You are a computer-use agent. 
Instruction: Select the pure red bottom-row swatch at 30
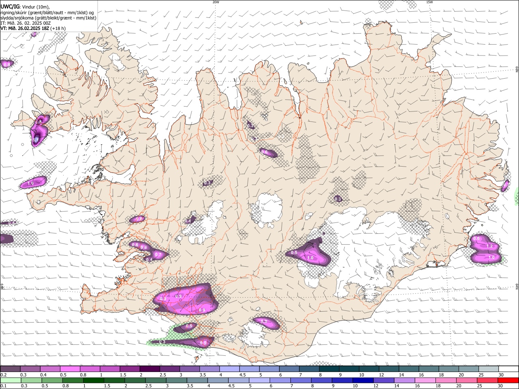click(508, 380)
